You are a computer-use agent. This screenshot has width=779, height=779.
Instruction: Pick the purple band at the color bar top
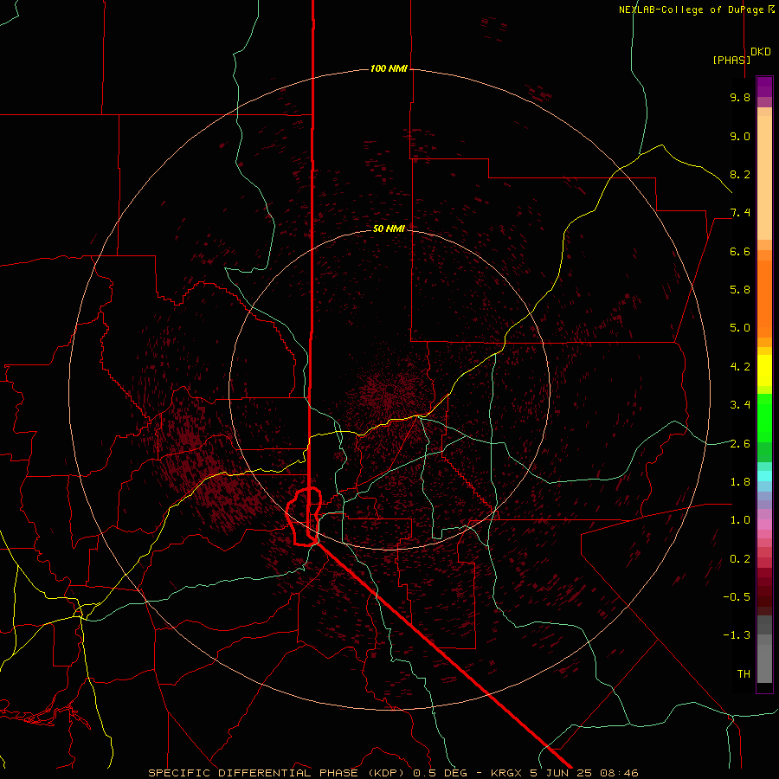coord(764,87)
